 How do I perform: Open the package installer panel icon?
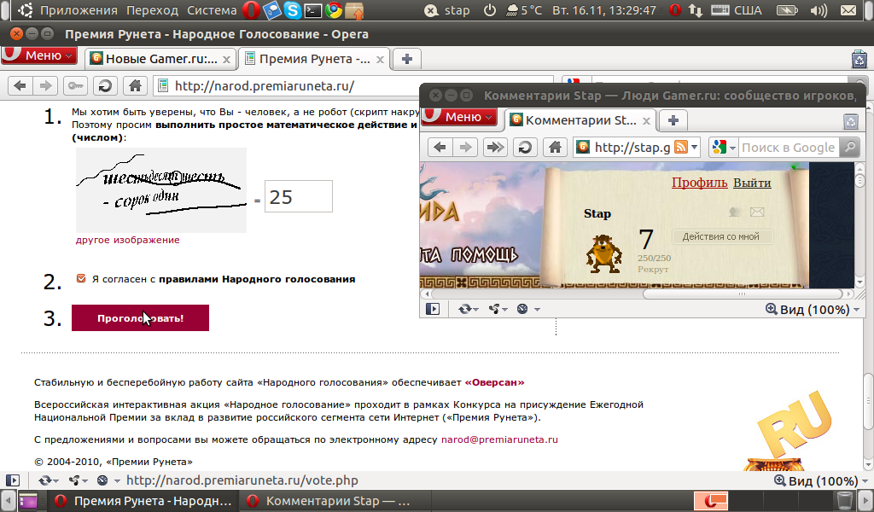click(x=354, y=10)
